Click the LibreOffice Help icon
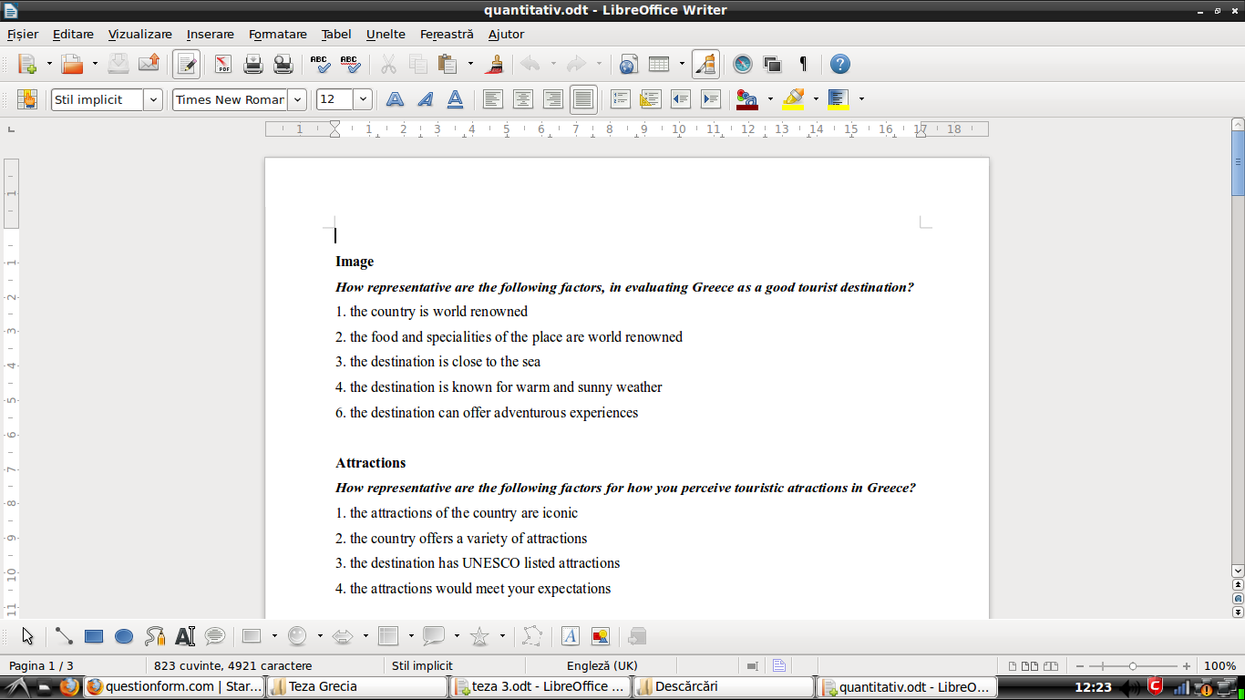Image resolution: width=1245 pixels, height=700 pixels. pyautogui.click(x=840, y=64)
